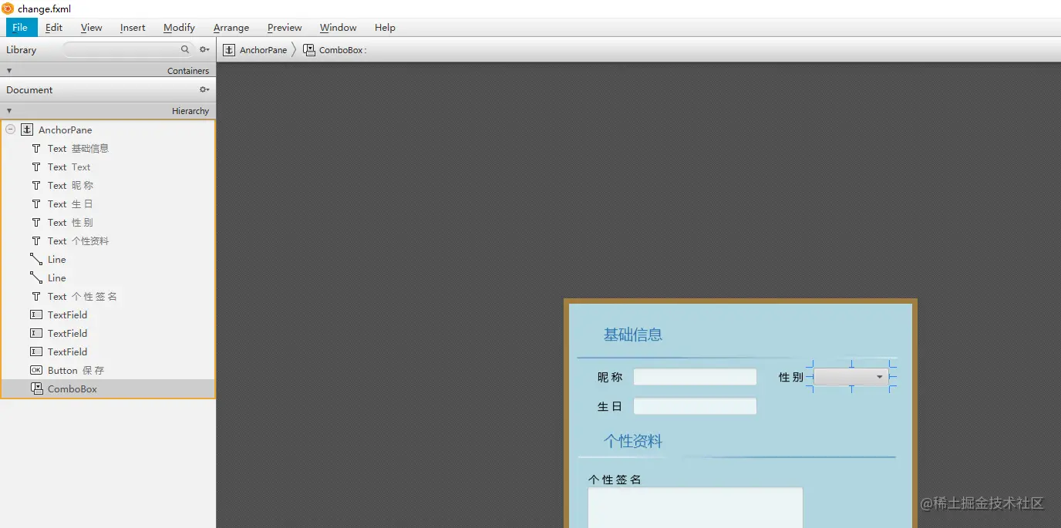Click the 生日 text field on canvas
Image resolution: width=1061 pixels, height=528 pixels.
coord(695,406)
